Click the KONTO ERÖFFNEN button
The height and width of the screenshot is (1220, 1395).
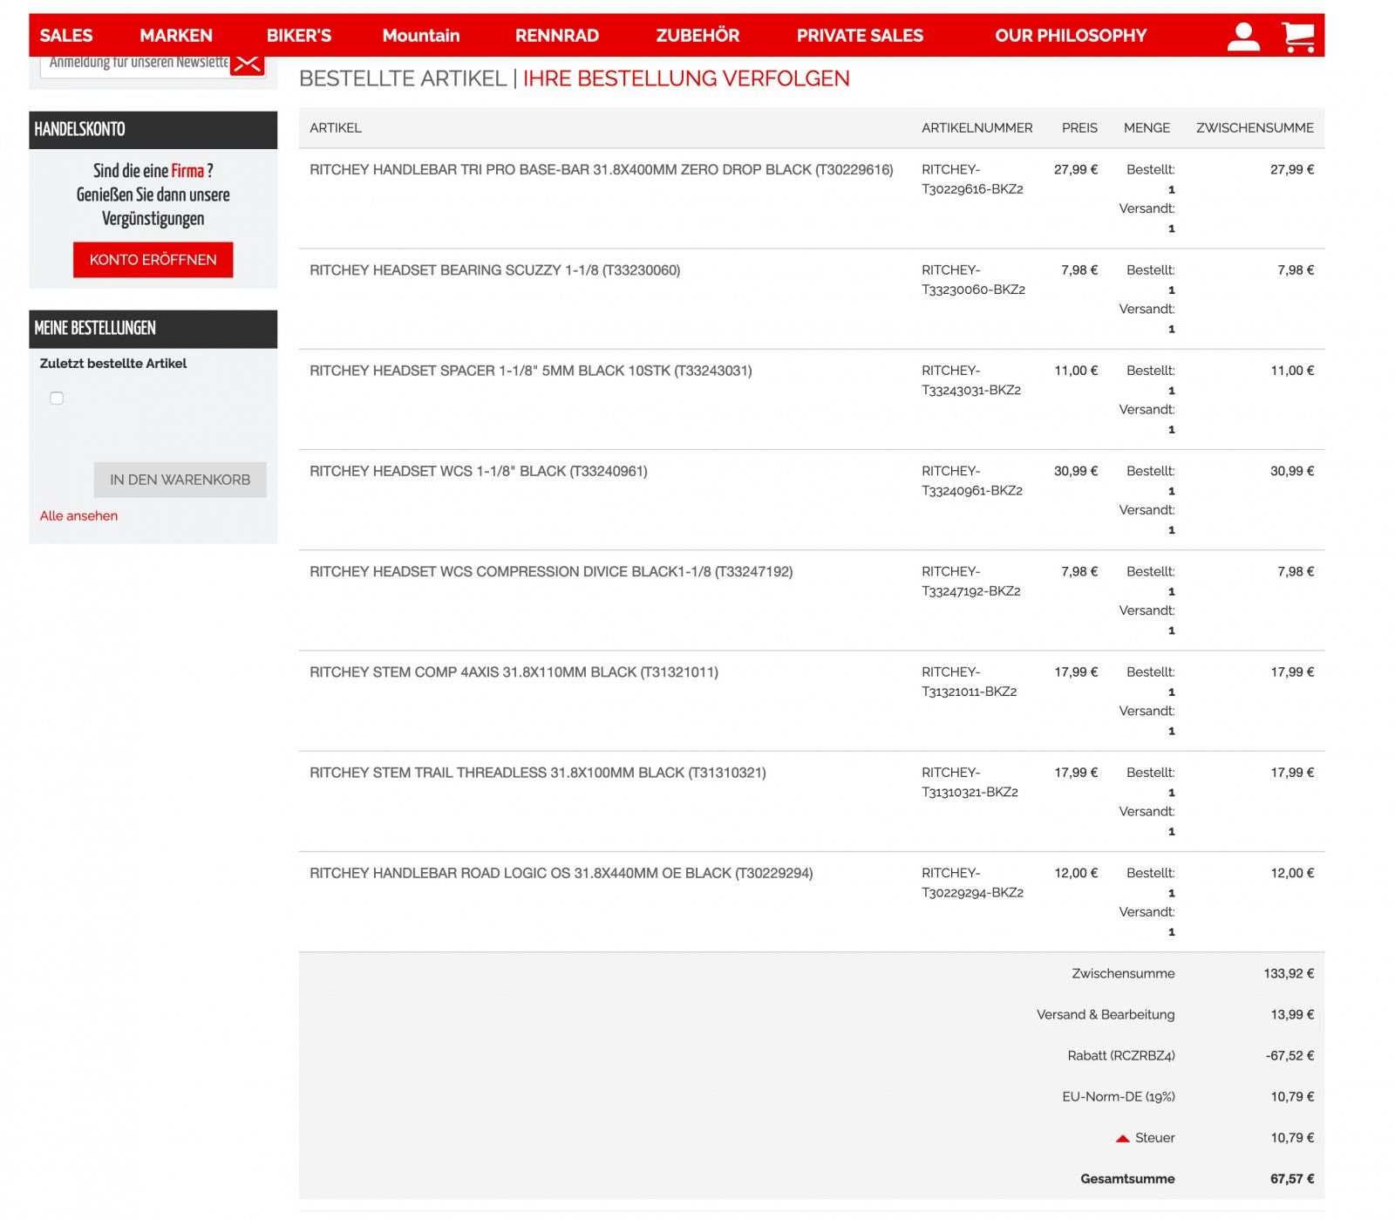click(153, 260)
